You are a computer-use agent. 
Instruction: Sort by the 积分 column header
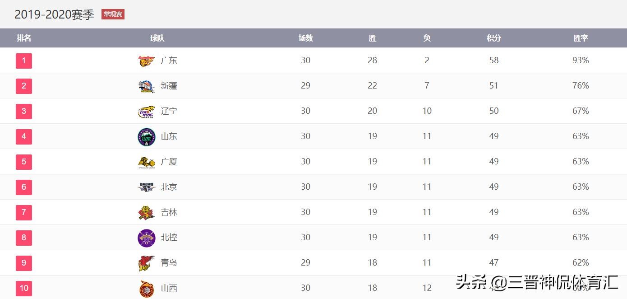pos(494,38)
